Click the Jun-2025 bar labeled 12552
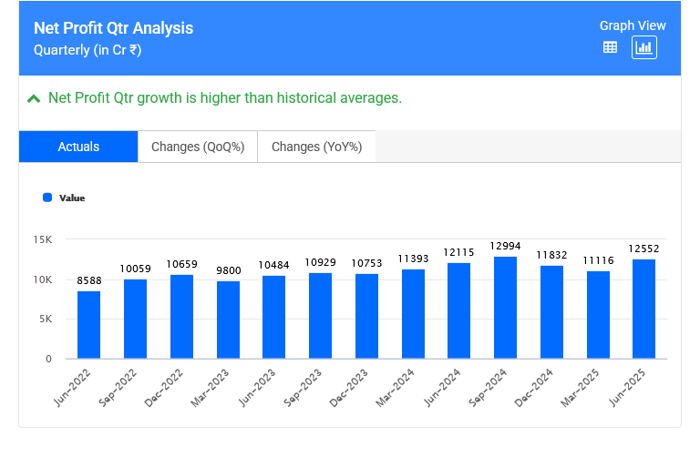Viewport: 700px width, 457px height. tap(643, 309)
